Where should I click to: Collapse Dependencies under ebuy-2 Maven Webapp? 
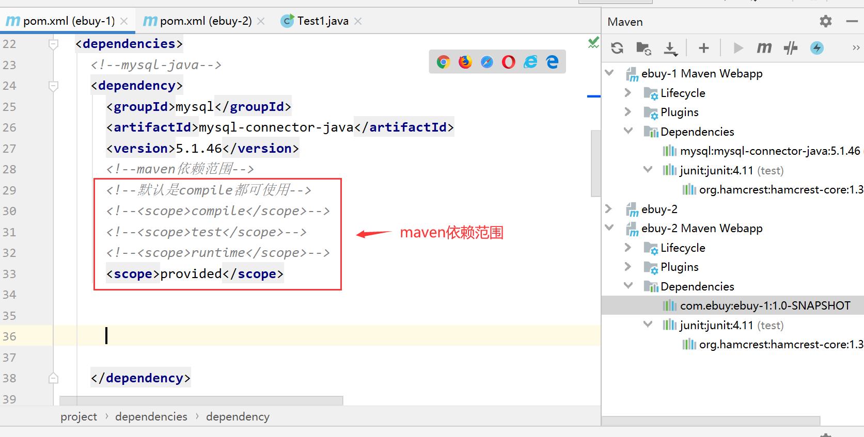click(x=629, y=285)
